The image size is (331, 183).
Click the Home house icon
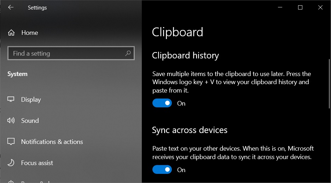11,33
